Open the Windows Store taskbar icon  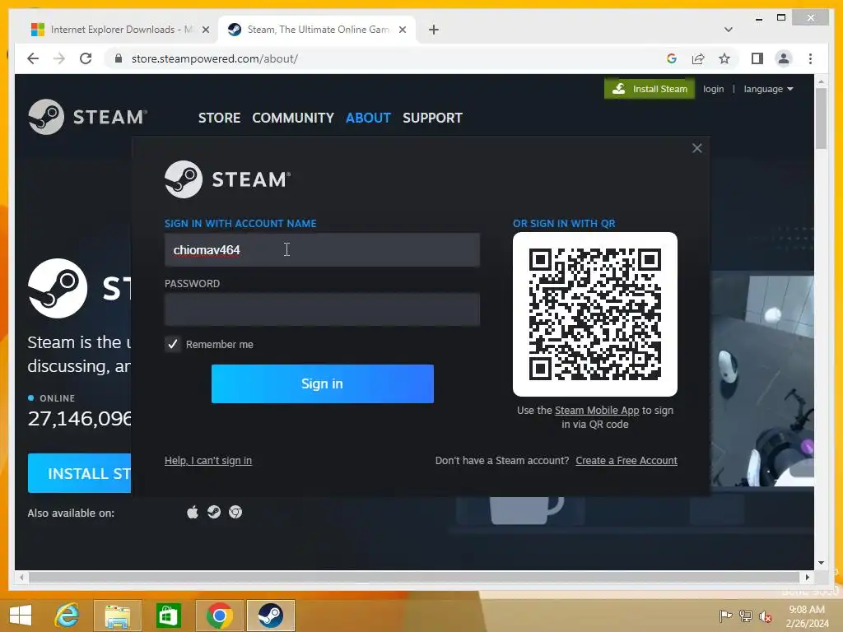coord(168,616)
